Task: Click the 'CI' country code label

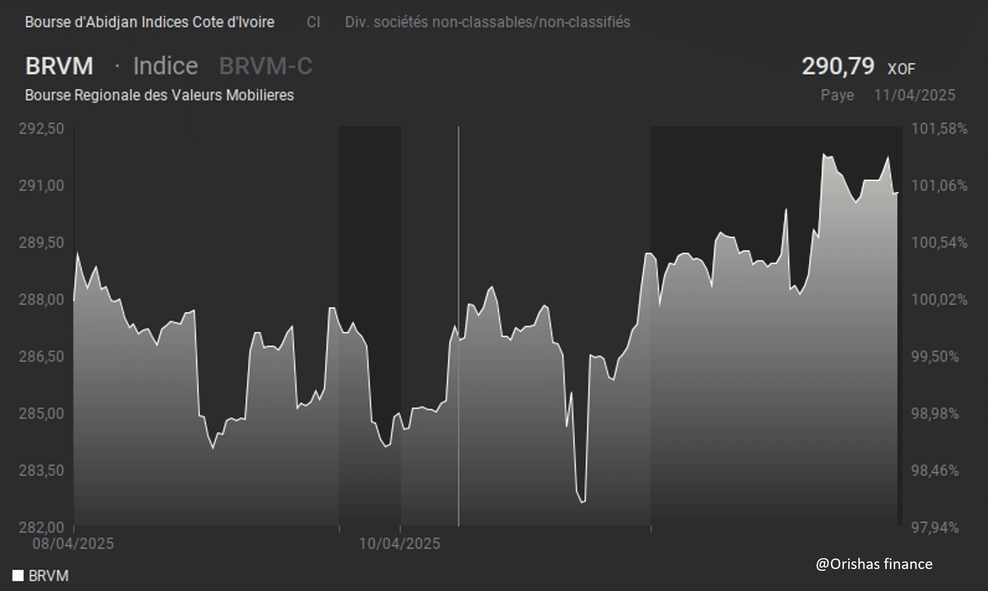Action: coord(313,22)
